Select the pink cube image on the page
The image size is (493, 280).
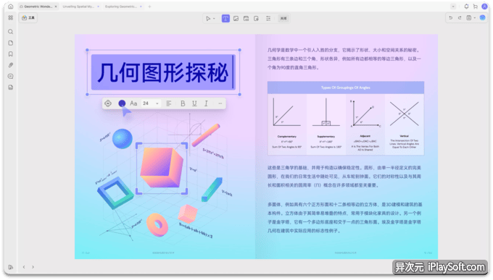tap(162, 168)
